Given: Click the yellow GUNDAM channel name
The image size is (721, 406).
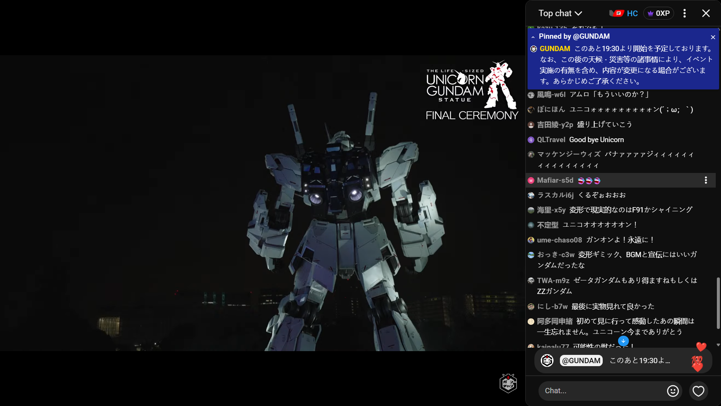Looking at the screenshot, I should click(555, 49).
